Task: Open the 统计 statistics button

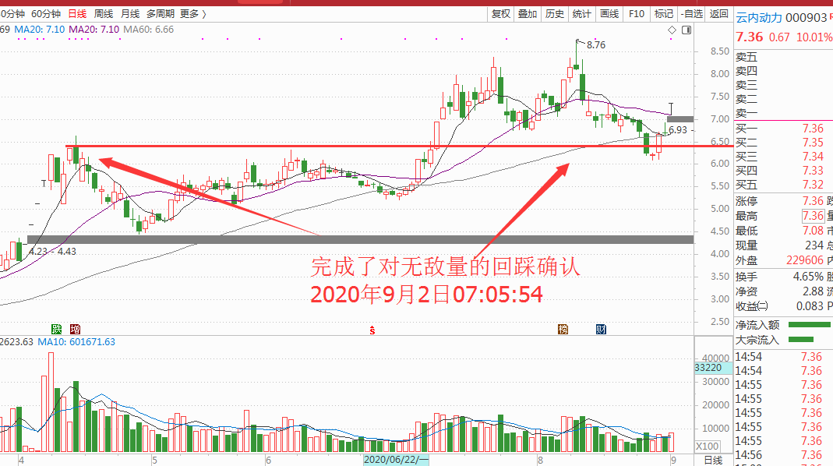Action: [582, 14]
